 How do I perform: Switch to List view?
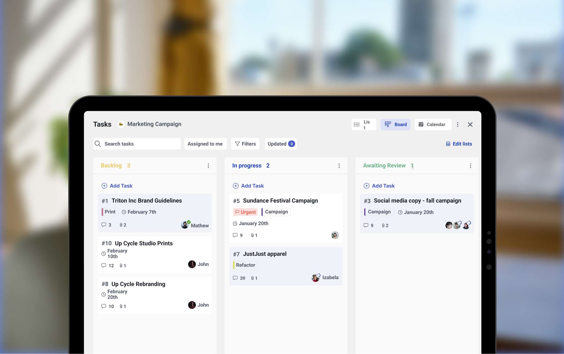363,124
